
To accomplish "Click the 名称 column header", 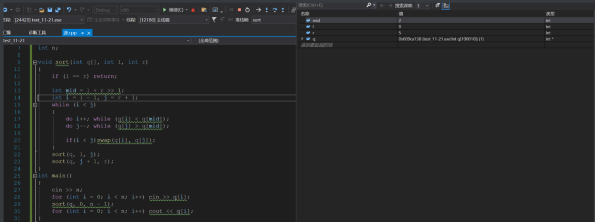I will tap(305, 14).
